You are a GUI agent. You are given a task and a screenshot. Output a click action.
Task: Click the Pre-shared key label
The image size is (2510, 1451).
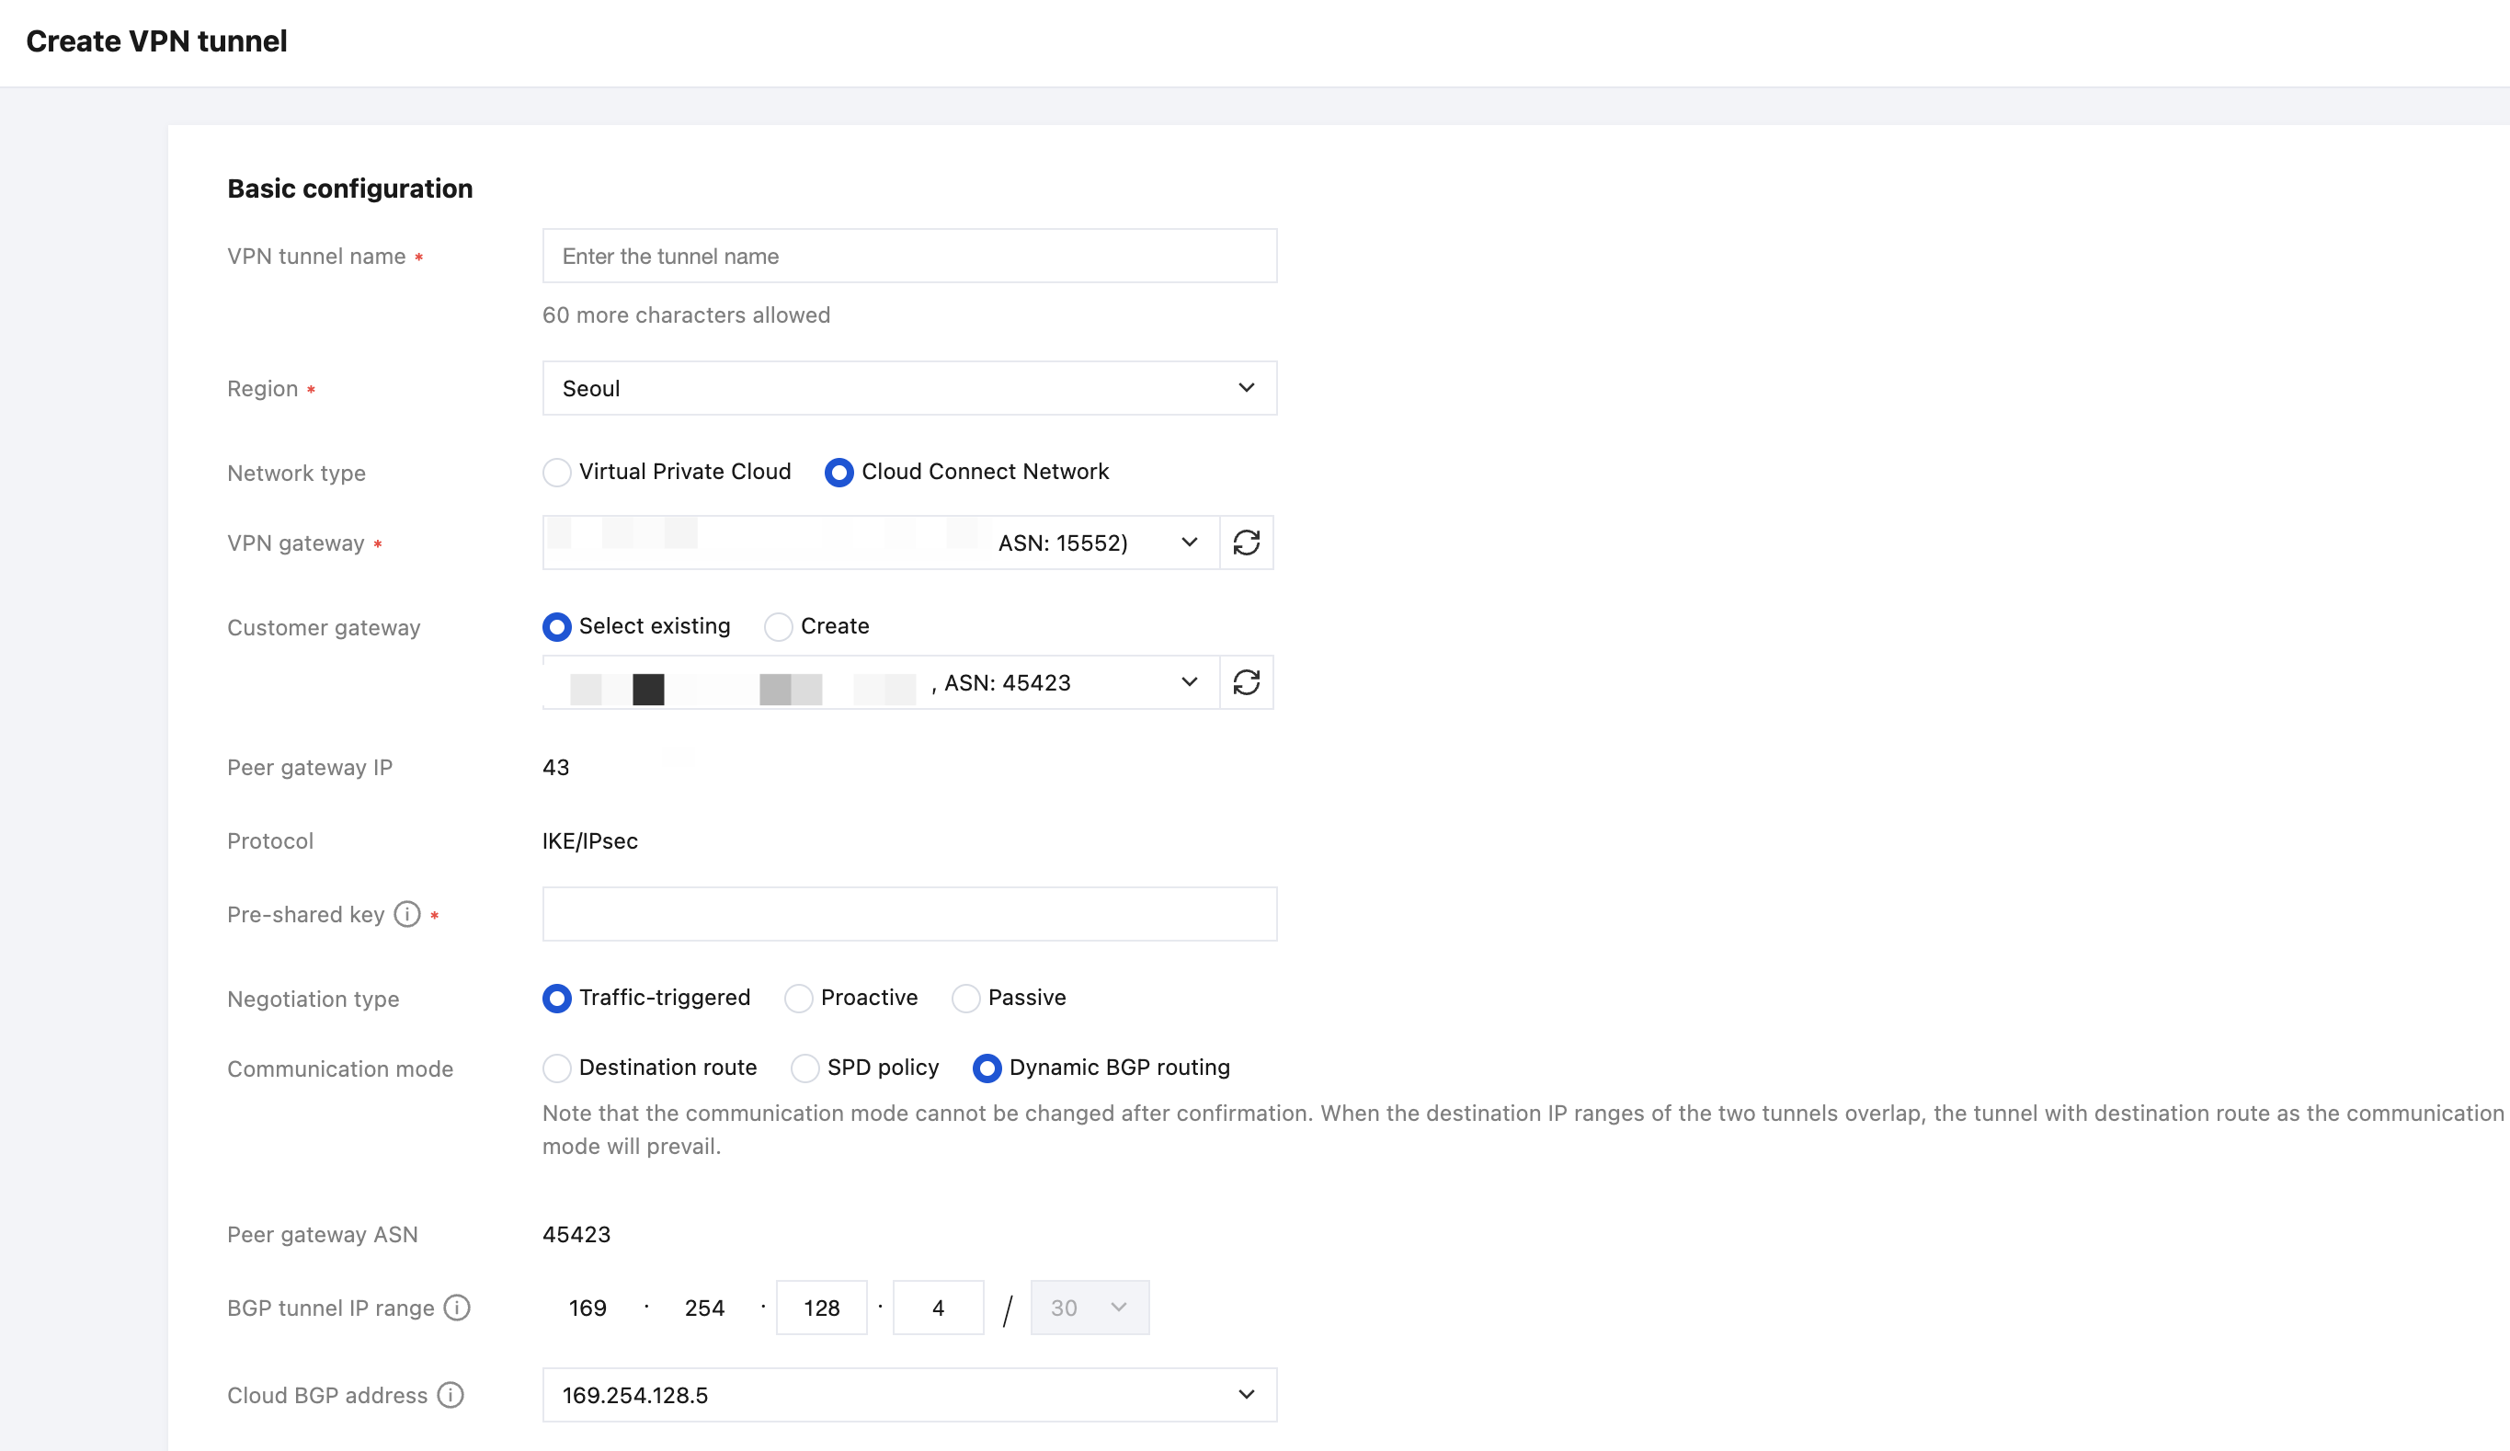pos(306,915)
